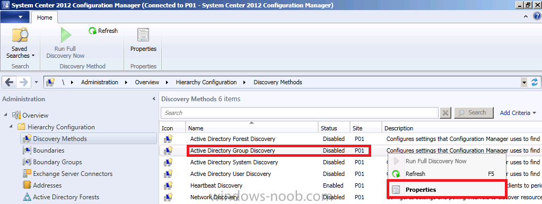
Task: Open the address bar dropdown arrow
Action: click(x=524, y=82)
